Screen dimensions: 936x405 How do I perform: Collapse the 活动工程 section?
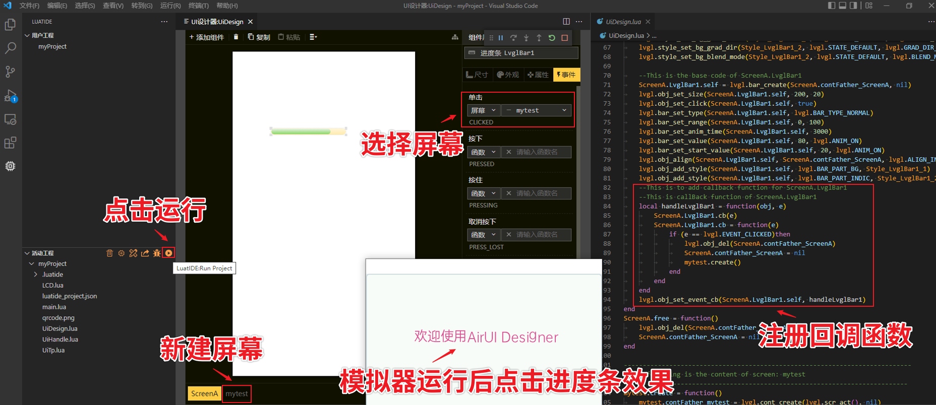(x=27, y=253)
